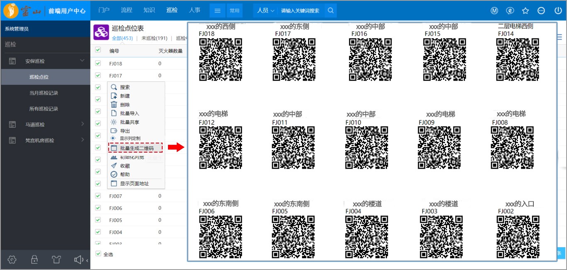
Task: Click the circled e browser icon
Action: pyautogui.click(x=510, y=11)
